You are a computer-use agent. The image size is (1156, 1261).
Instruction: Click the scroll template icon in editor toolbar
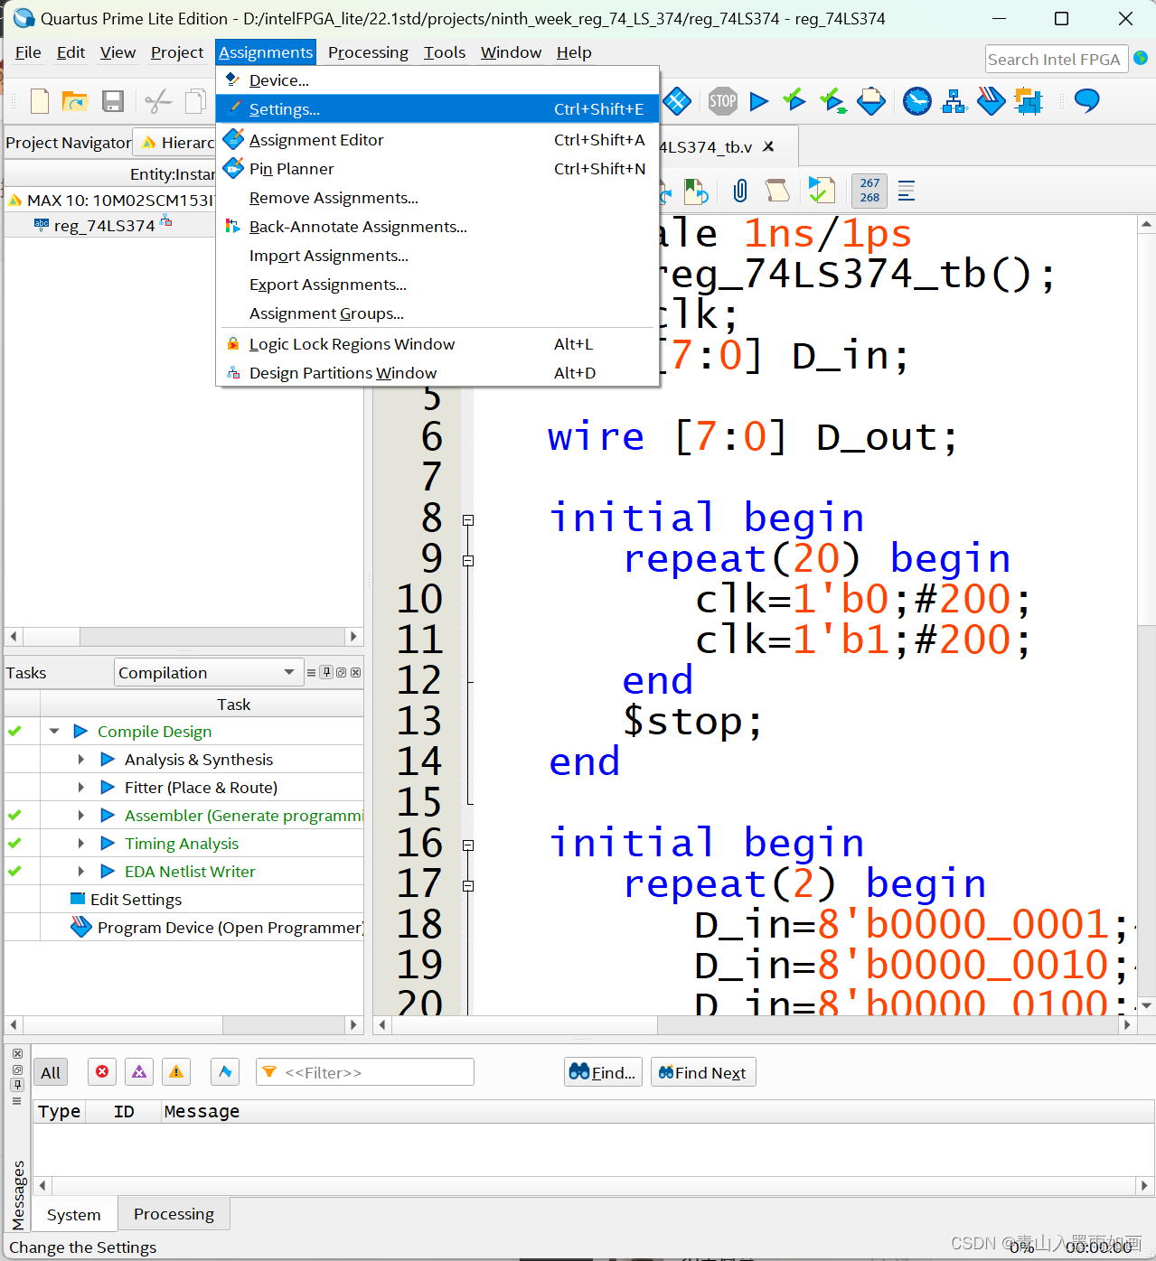(777, 191)
